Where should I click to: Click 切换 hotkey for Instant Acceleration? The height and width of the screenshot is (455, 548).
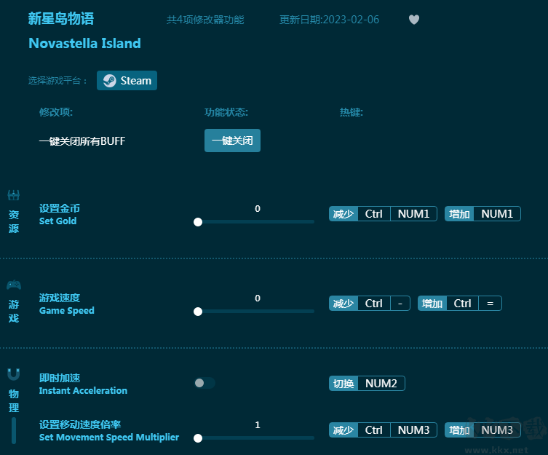click(x=344, y=384)
